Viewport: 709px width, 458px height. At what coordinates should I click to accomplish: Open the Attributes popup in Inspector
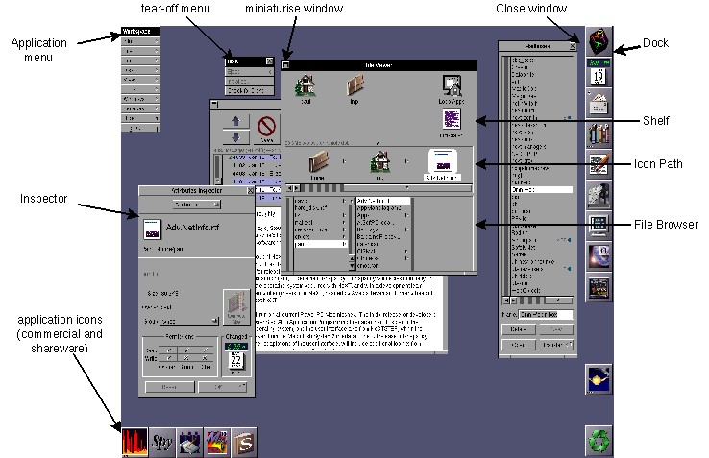point(197,205)
